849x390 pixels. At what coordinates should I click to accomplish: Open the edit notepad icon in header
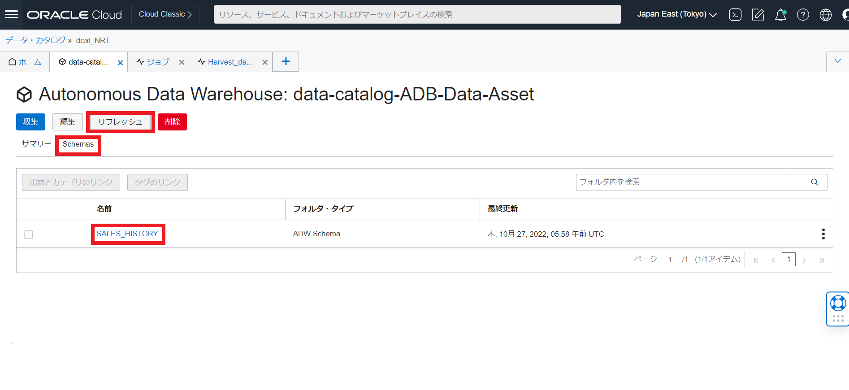coord(758,15)
